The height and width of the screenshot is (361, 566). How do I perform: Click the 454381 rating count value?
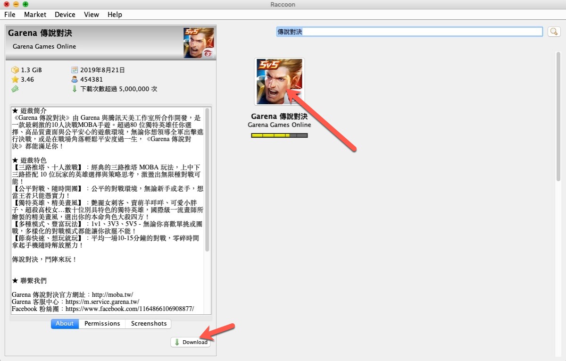(92, 79)
